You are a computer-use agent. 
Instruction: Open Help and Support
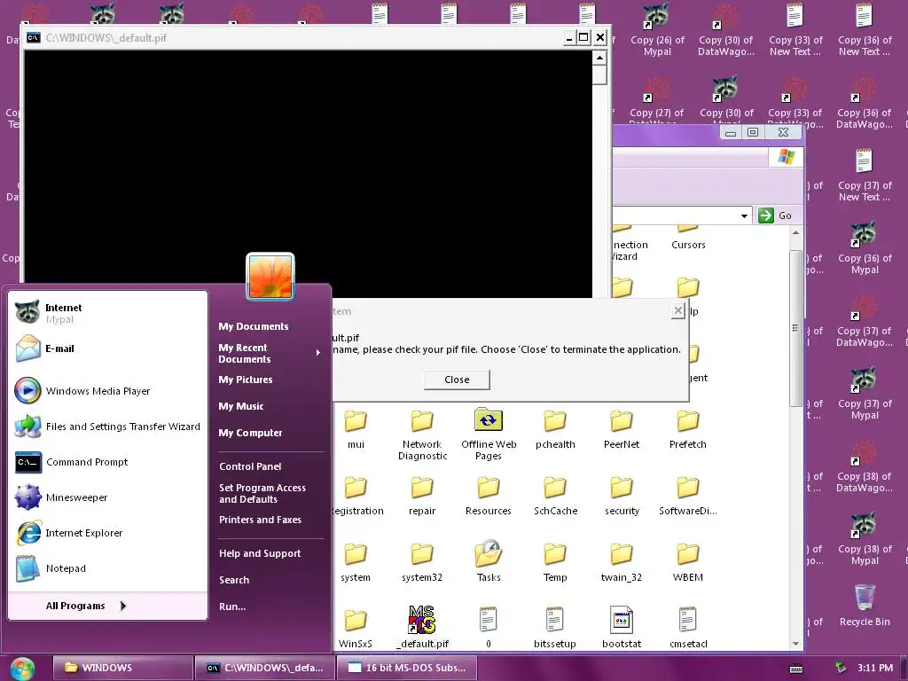(x=260, y=553)
